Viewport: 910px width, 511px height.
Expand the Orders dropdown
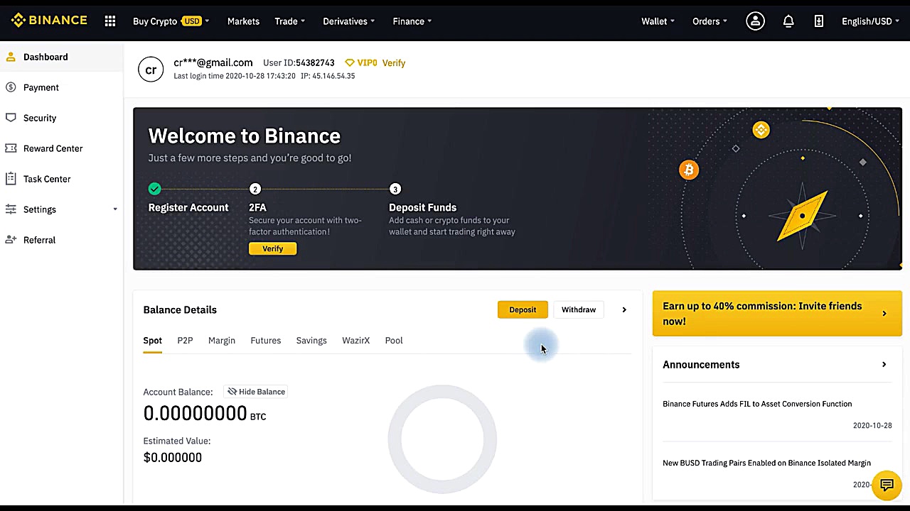[x=710, y=21]
